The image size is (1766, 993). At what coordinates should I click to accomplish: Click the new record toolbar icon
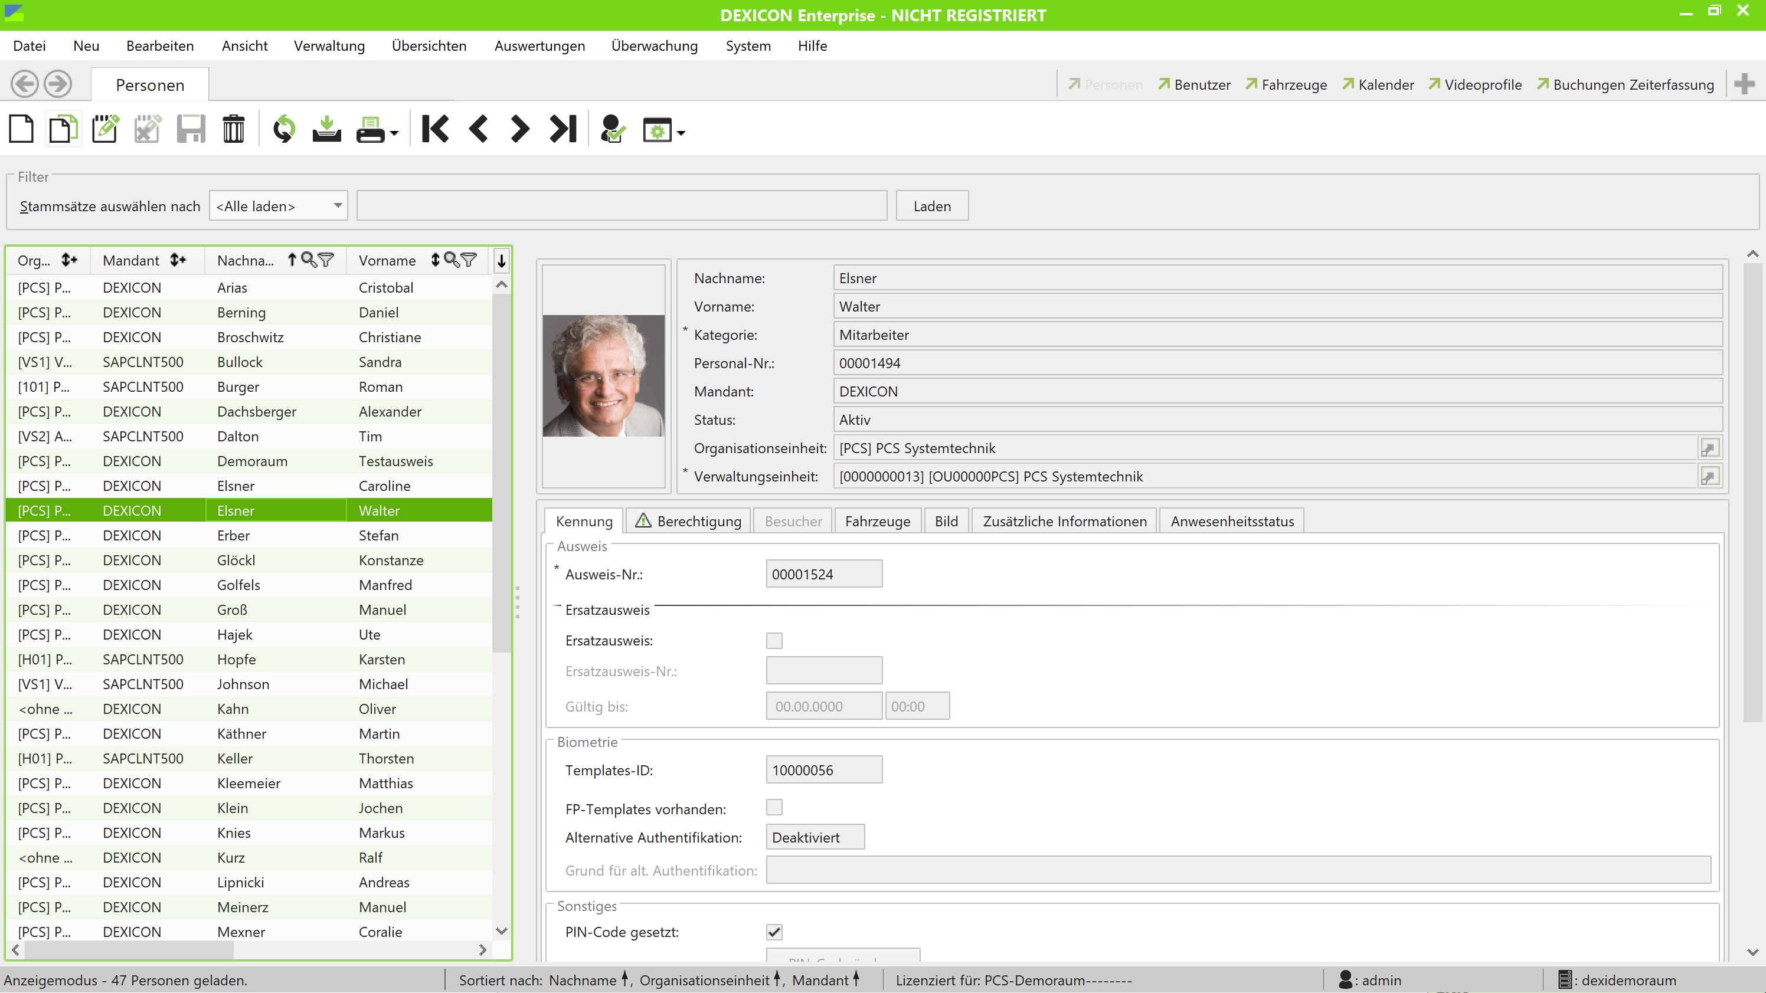pos(21,129)
